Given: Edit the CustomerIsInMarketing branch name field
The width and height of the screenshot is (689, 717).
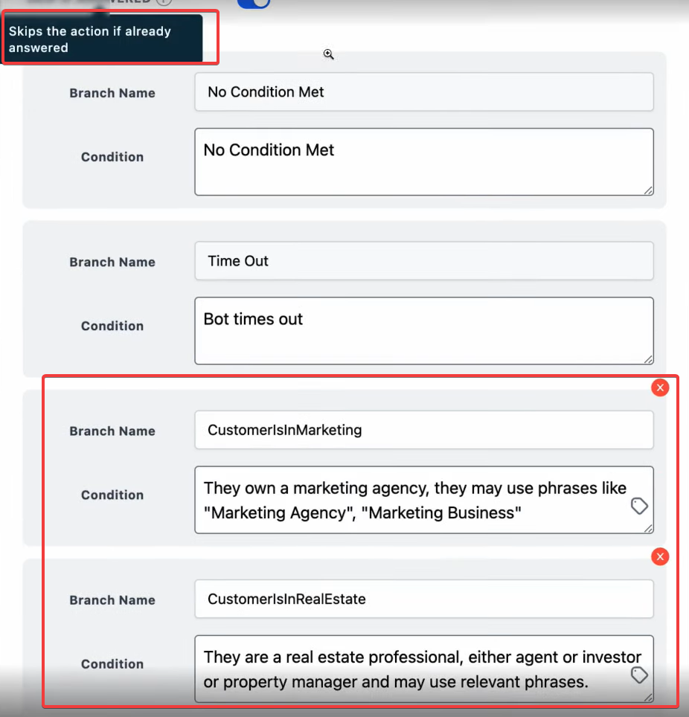Looking at the screenshot, I should click(424, 430).
